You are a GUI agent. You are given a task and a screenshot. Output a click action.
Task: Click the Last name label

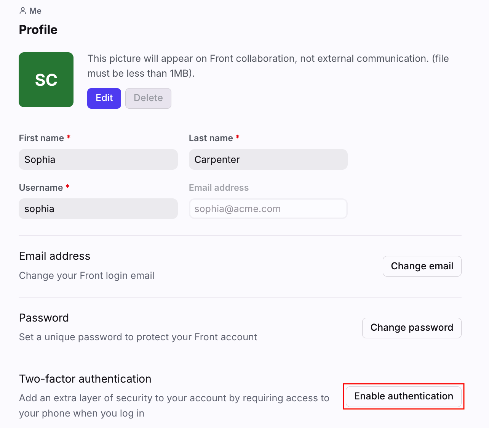[x=211, y=138]
